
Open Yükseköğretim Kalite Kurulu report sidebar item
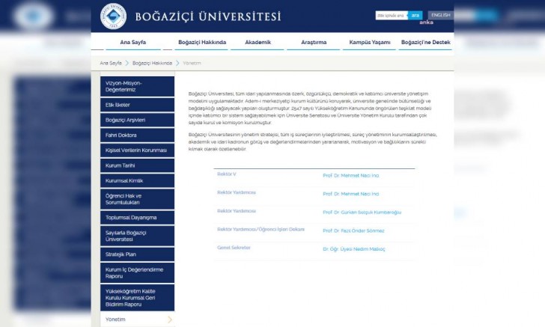point(137,298)
